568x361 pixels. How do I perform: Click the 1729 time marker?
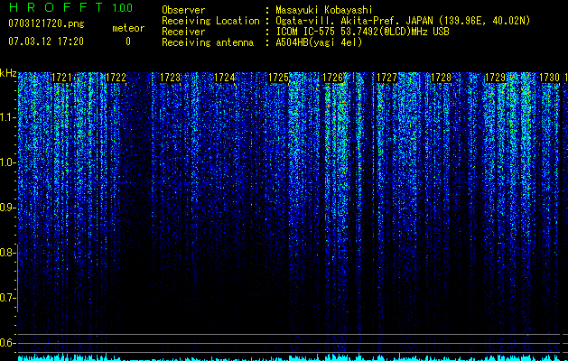point(495,78)
